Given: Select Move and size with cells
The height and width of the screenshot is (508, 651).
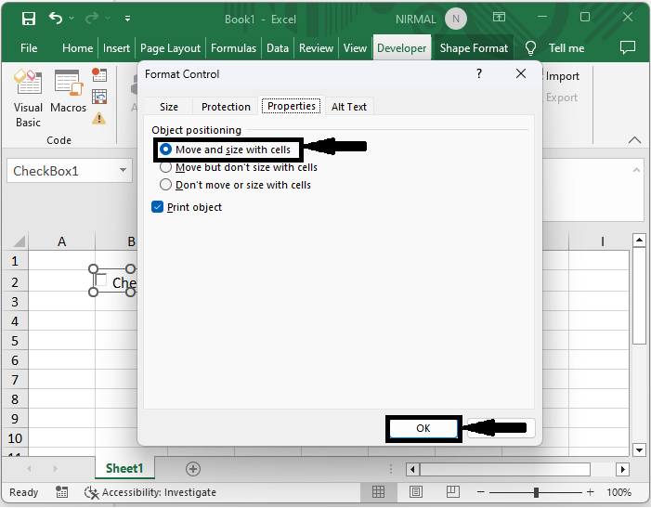Looking at the screenshot, I should click(x=225, y=150).
